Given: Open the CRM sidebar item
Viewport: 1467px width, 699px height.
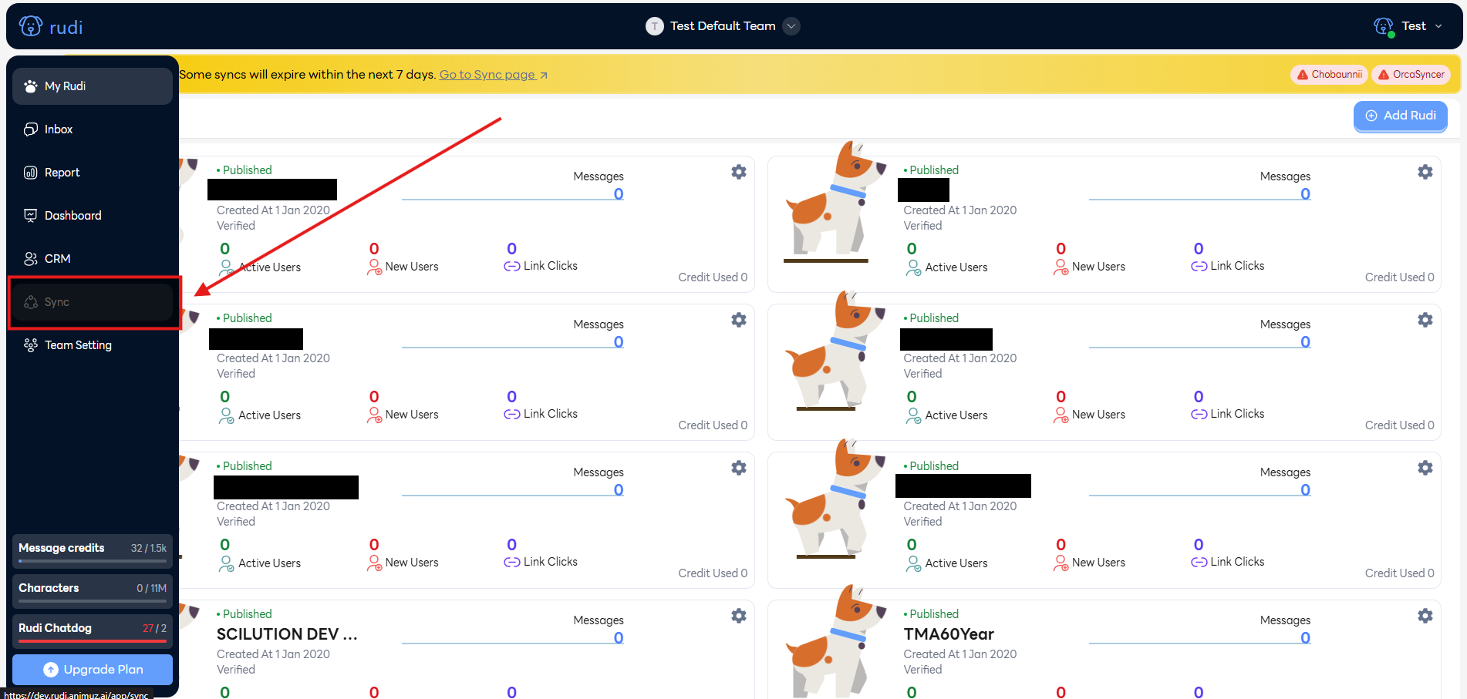Looking at the screenshot, I should click(x=57, y=259).
